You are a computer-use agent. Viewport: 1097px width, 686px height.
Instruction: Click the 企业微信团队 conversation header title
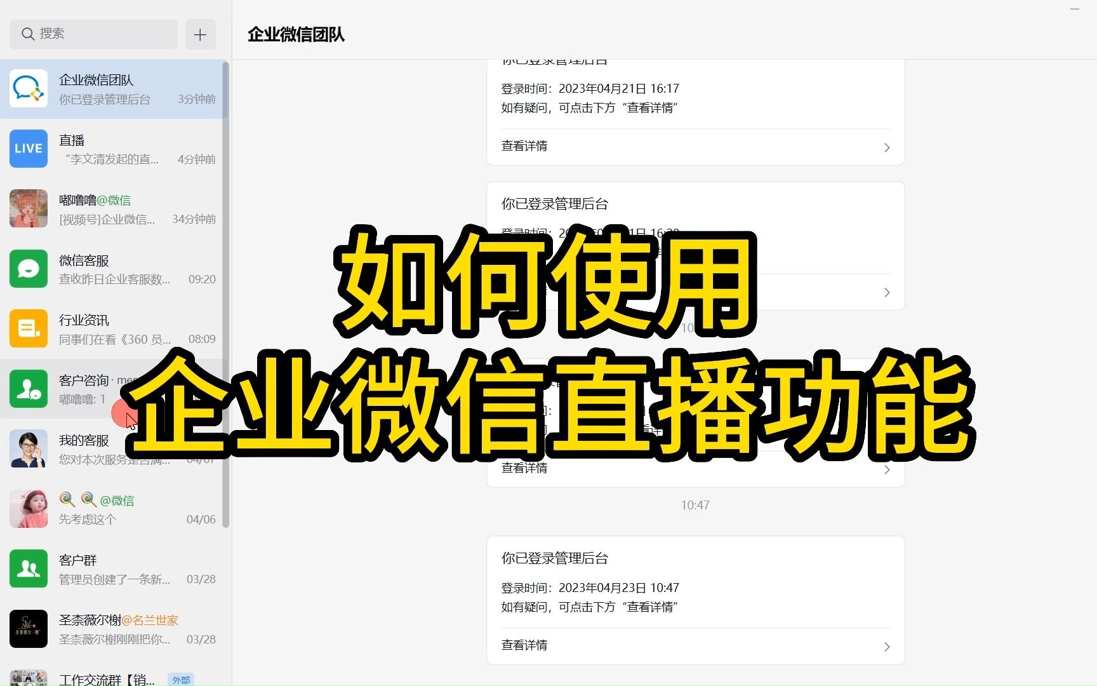(x=296, y=34)
